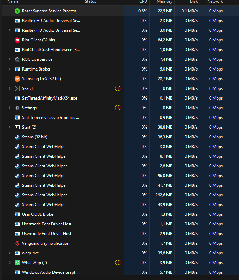
Task: Click the 0,6% CPU value
Action: click(x=143, y=11)
